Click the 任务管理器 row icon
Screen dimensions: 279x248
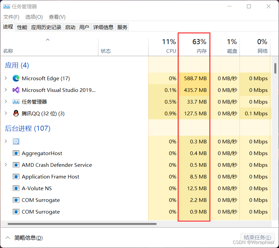pos(16,102)
